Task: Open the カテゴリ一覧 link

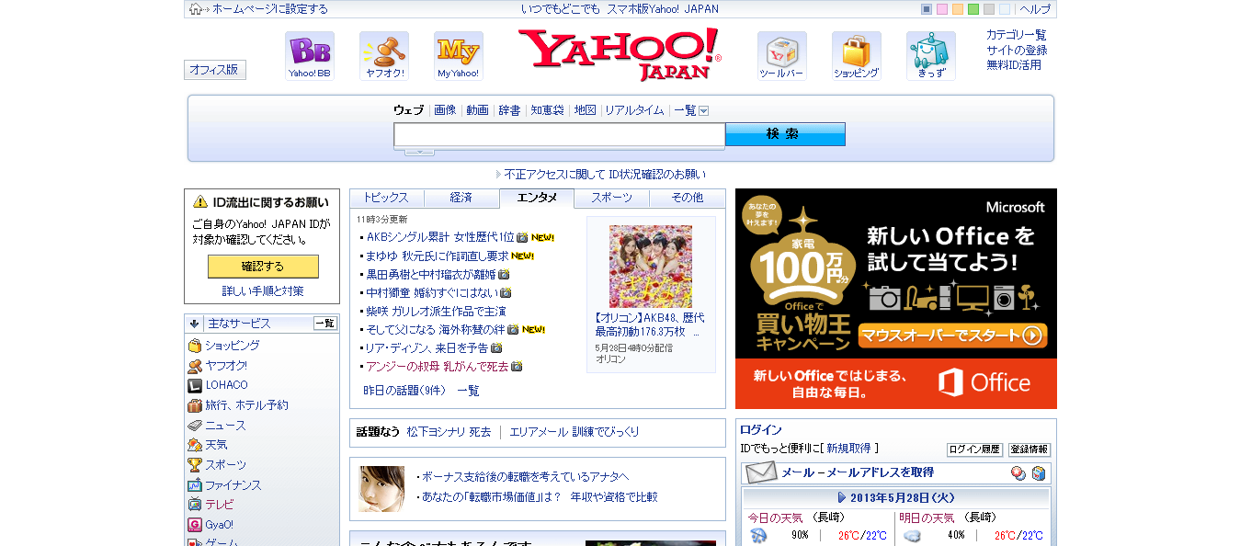Action: click(x=1017, y=35)
